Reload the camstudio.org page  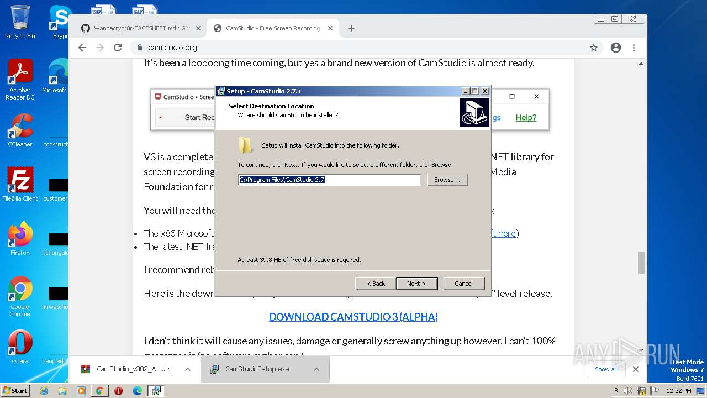tap(118, 48)
